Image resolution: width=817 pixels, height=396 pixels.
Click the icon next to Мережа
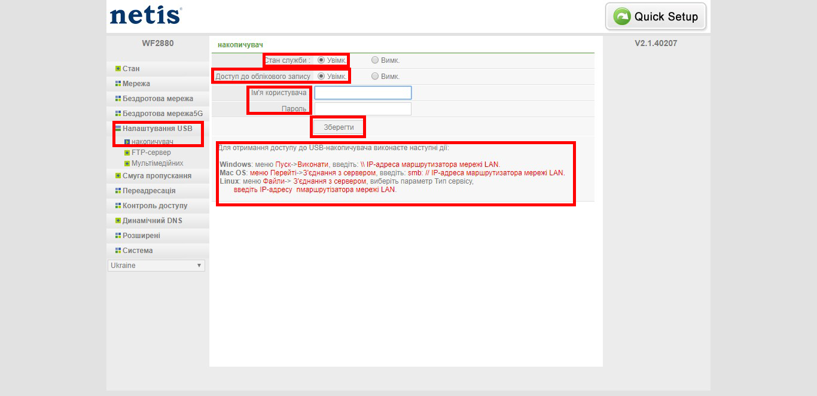point(118,84)
